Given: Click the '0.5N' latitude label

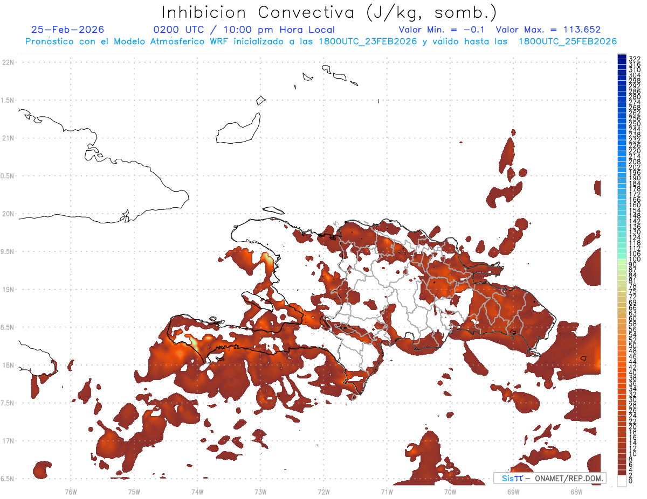Looking at the screenshot, I should 8,176.
